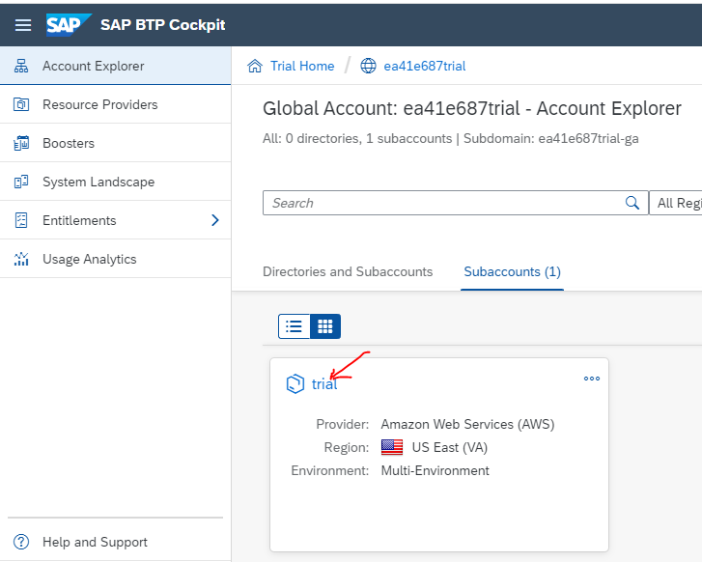702x562 pixels.
Task: Open the All Regions dropdown
Action: (x=676, y=203)
